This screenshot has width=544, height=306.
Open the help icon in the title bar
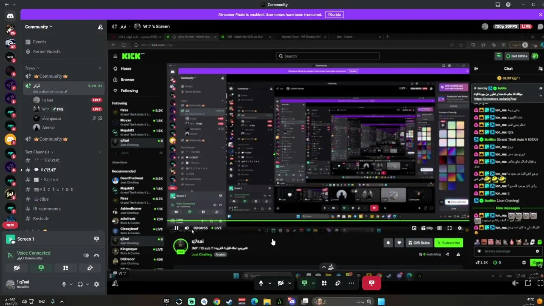point(508,5)
